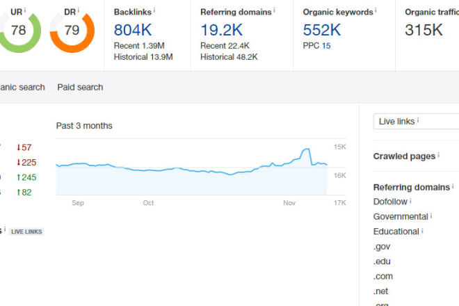Click the Live links info icon
The width and height of the screenshot is (459, 306).
coord(418,120)
